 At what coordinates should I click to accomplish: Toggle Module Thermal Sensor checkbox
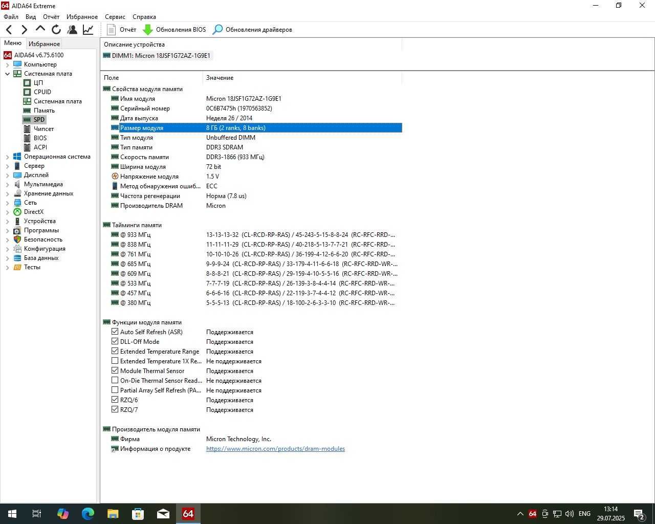pos(115,370)
